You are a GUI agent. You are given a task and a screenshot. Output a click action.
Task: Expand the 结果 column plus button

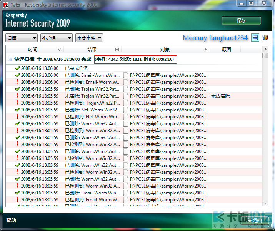tap(117, 50)
